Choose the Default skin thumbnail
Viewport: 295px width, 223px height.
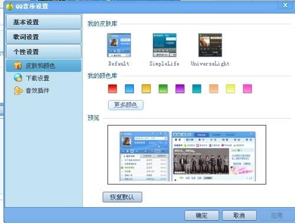point(119,45)
